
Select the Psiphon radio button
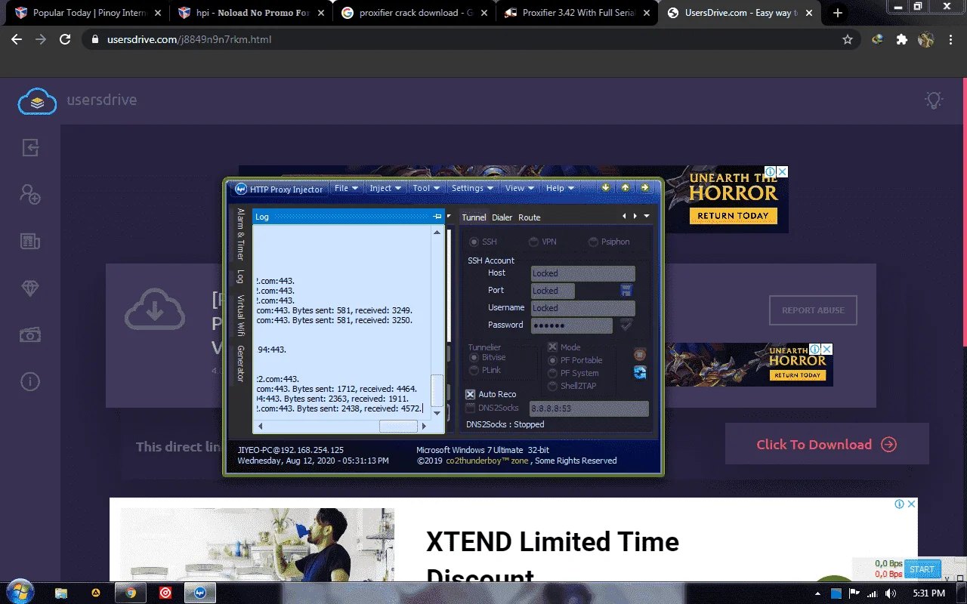pos(593,242)
